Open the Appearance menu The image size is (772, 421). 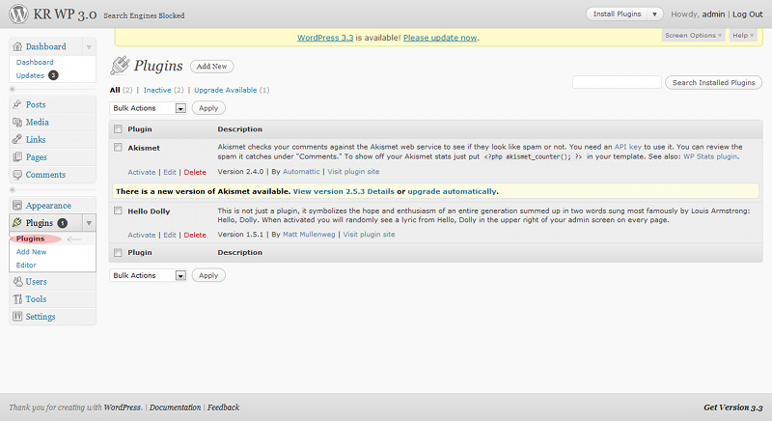(x=48, y=206)
